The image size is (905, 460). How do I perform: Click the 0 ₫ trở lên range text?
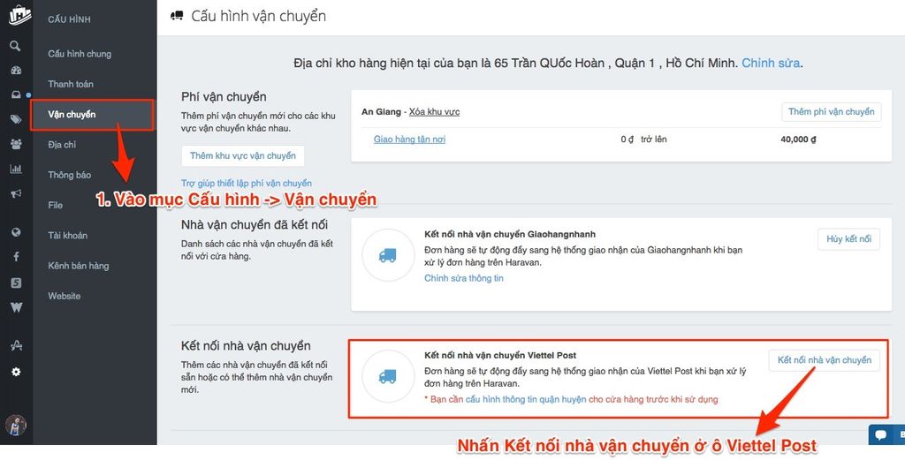click(x=643, y=140)
